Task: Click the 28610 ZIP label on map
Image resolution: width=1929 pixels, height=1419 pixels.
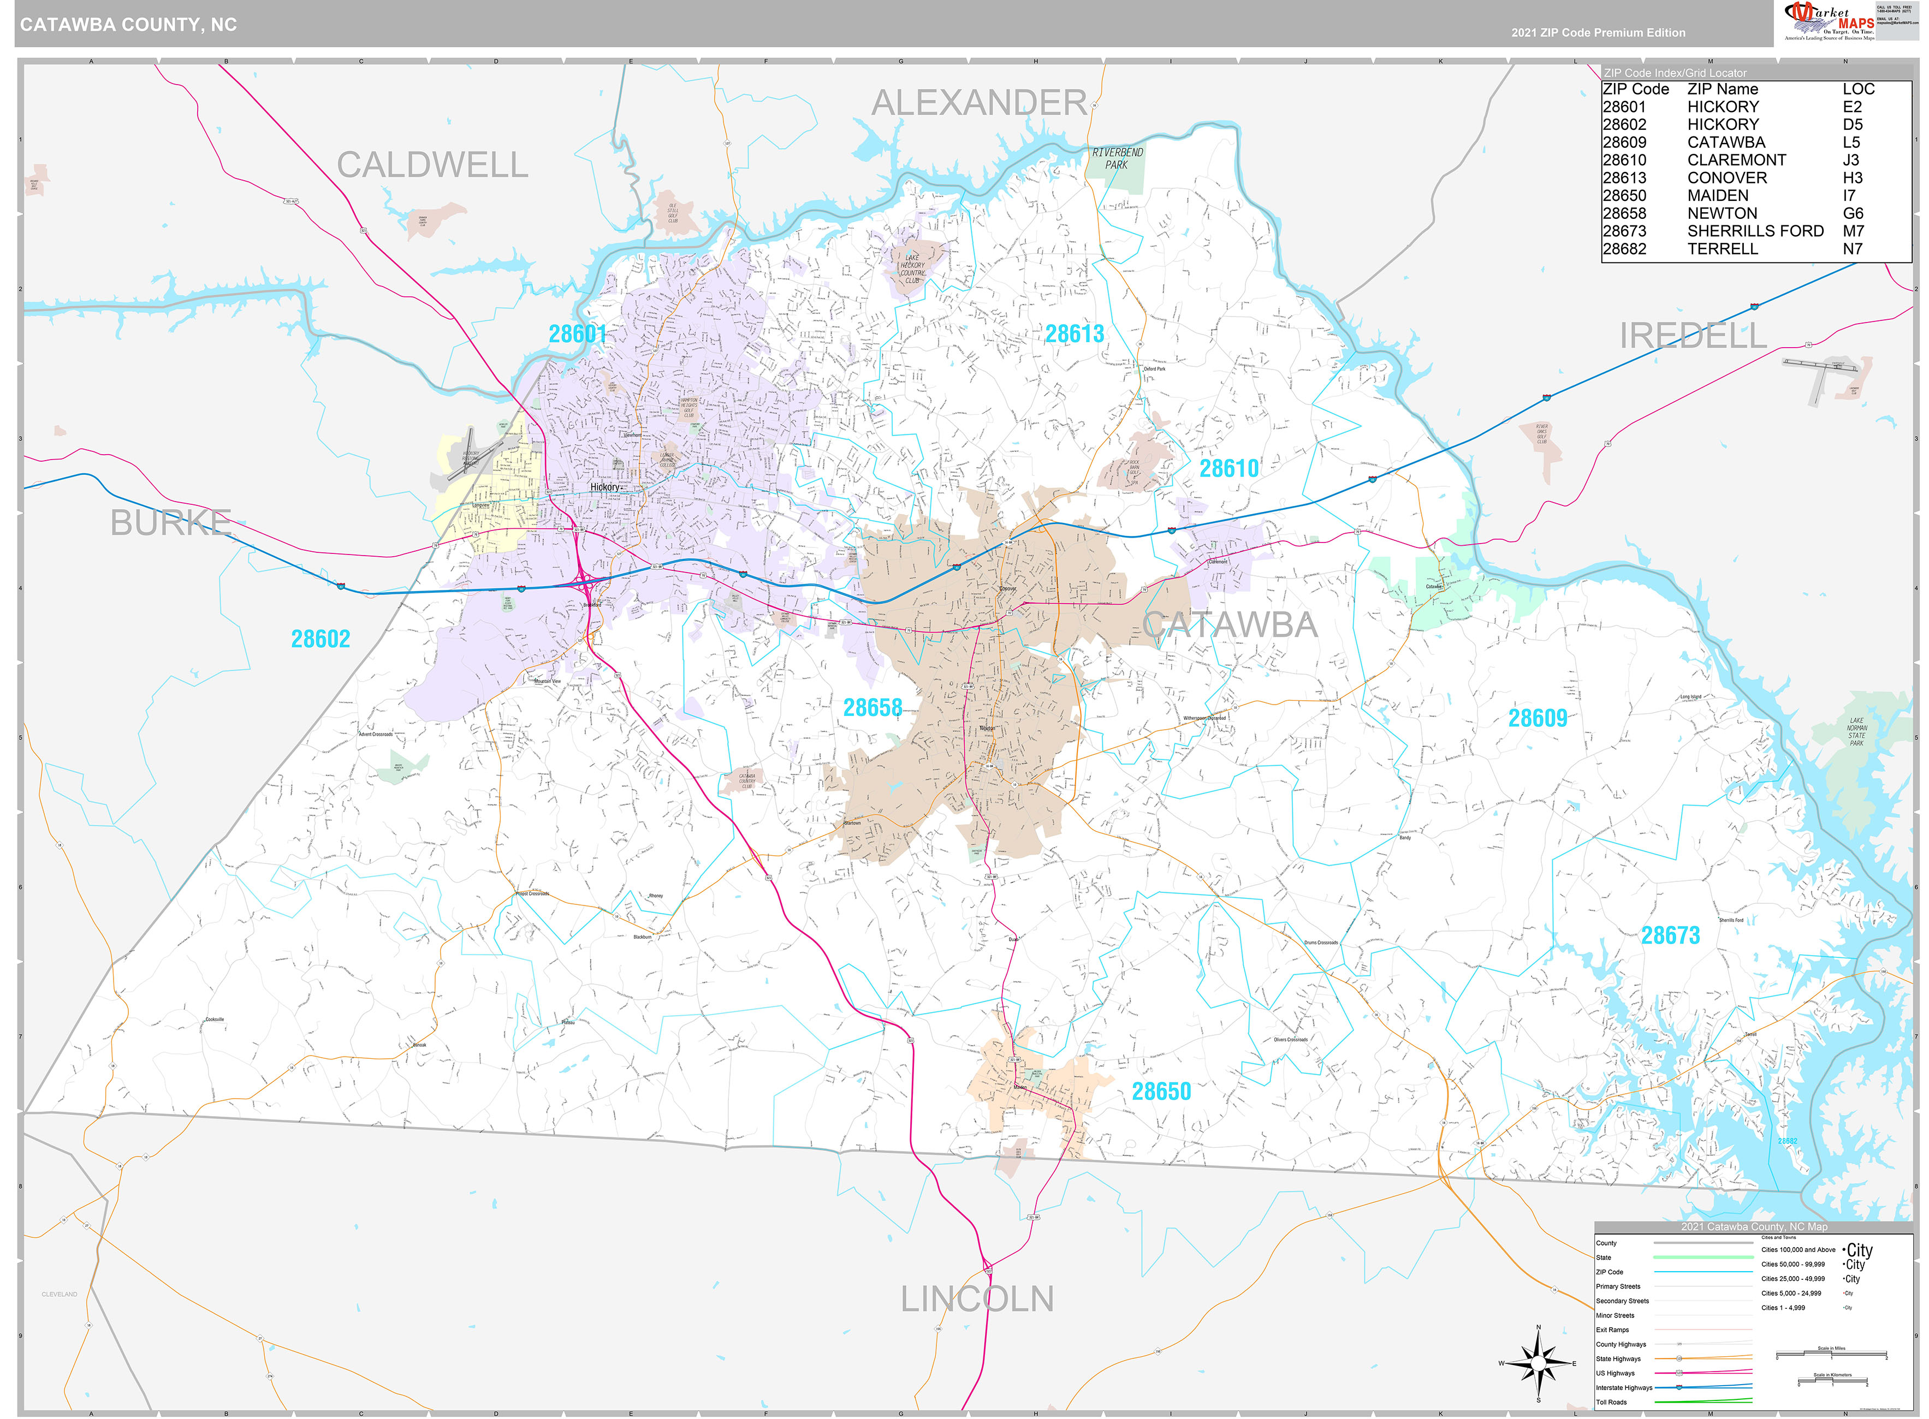Action: 1228,468
